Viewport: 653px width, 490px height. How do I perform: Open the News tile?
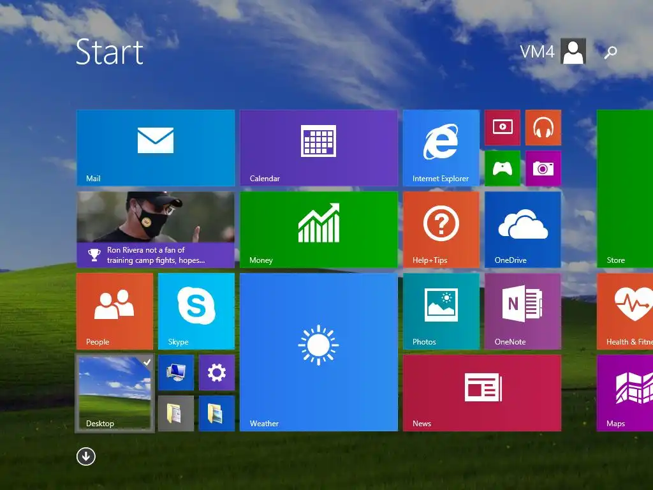(x=482, y=393)
